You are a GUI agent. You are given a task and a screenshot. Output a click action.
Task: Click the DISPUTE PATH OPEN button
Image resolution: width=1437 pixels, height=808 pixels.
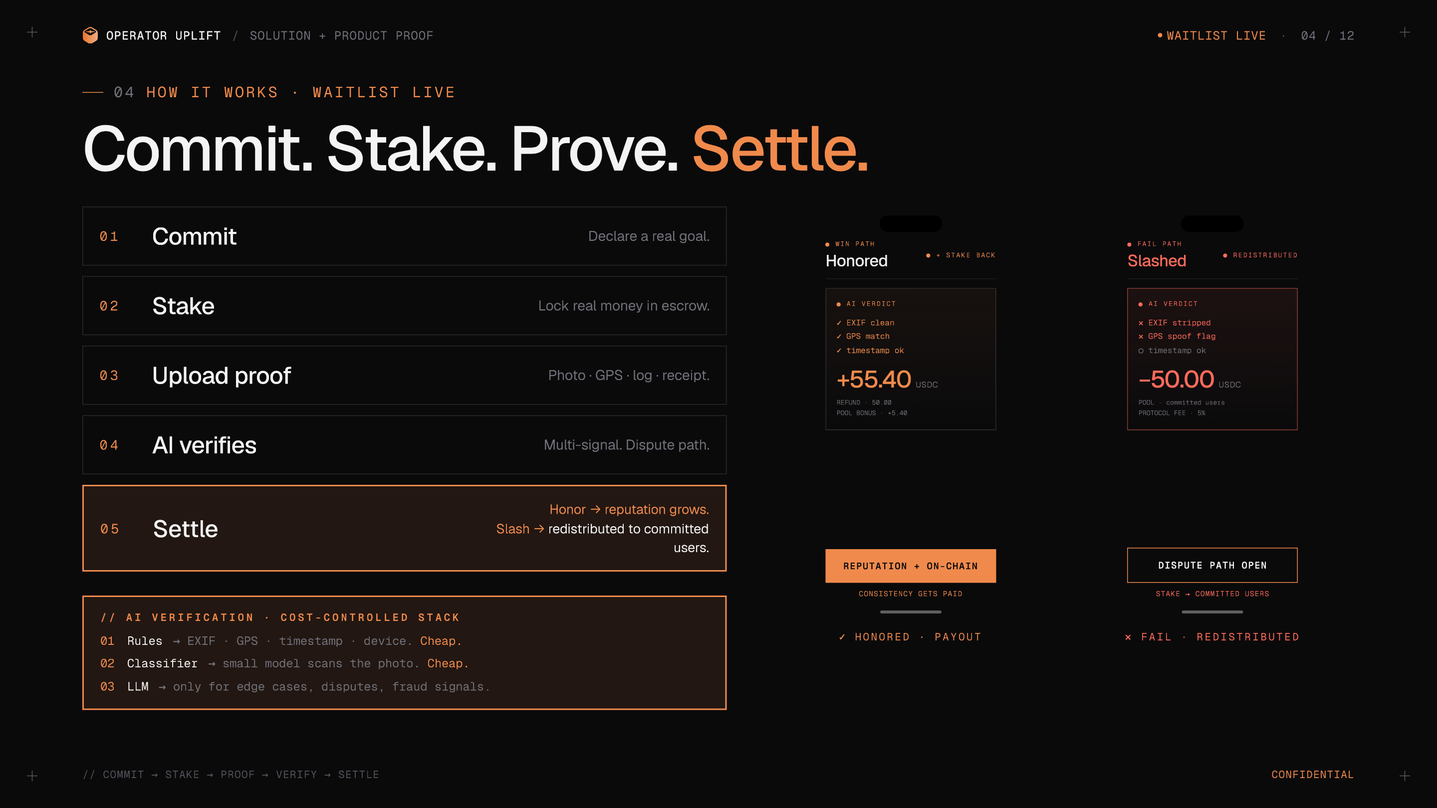[x=1212, y=566]
